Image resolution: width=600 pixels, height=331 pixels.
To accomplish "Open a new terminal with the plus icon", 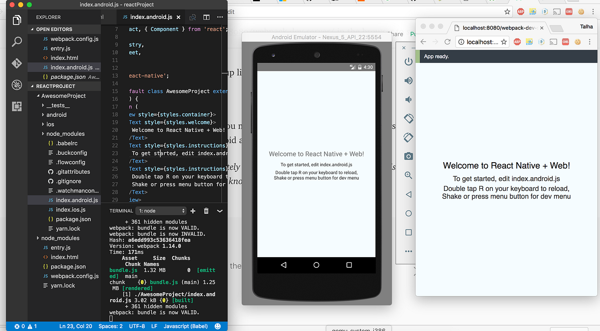I will coord(193,211).
